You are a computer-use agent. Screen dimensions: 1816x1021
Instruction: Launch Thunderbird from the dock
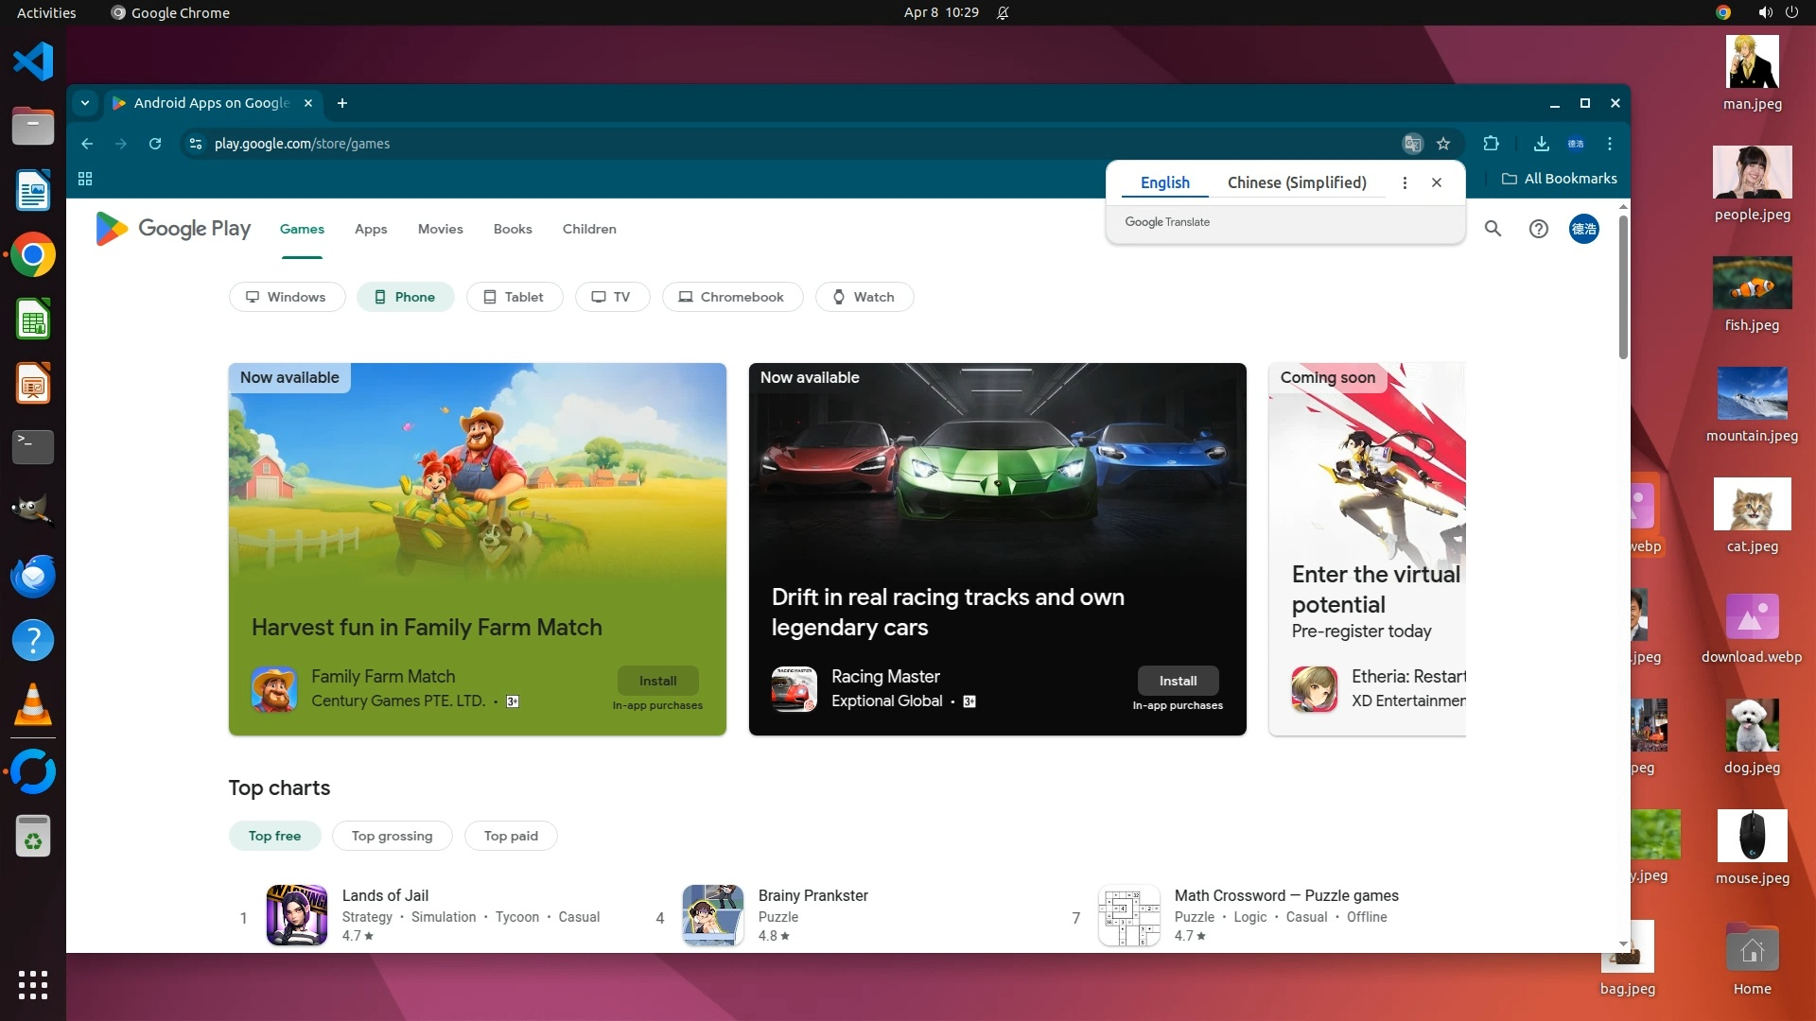[32, 576]
